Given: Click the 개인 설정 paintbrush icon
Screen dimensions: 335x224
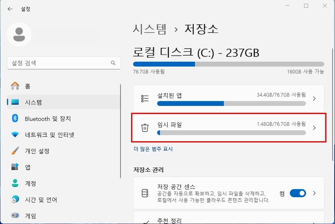Looking at the screenshot, I should (15, 151).
